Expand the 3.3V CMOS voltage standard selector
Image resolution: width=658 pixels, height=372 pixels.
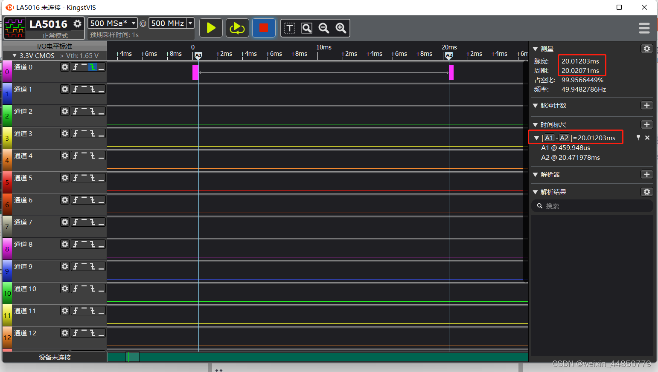(15, 55)
